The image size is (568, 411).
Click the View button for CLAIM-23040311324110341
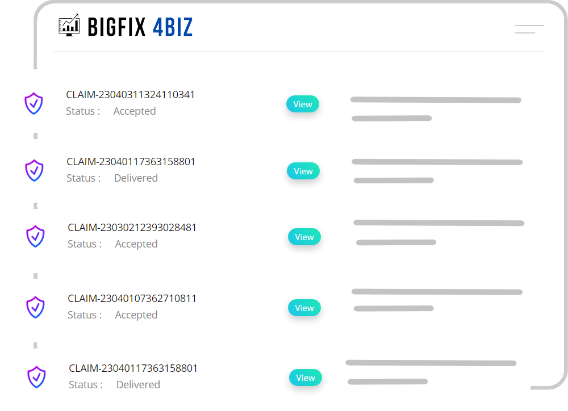pos(302,104)
